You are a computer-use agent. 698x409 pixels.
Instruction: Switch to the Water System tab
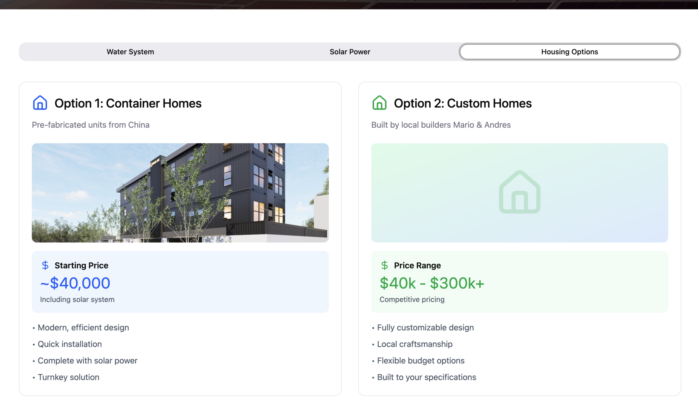point(130,52)
